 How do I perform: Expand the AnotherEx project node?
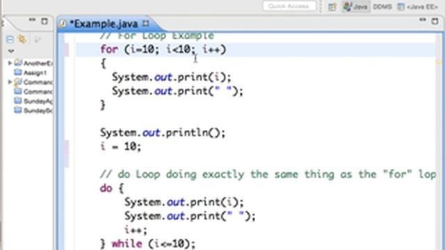coord(10,63)
